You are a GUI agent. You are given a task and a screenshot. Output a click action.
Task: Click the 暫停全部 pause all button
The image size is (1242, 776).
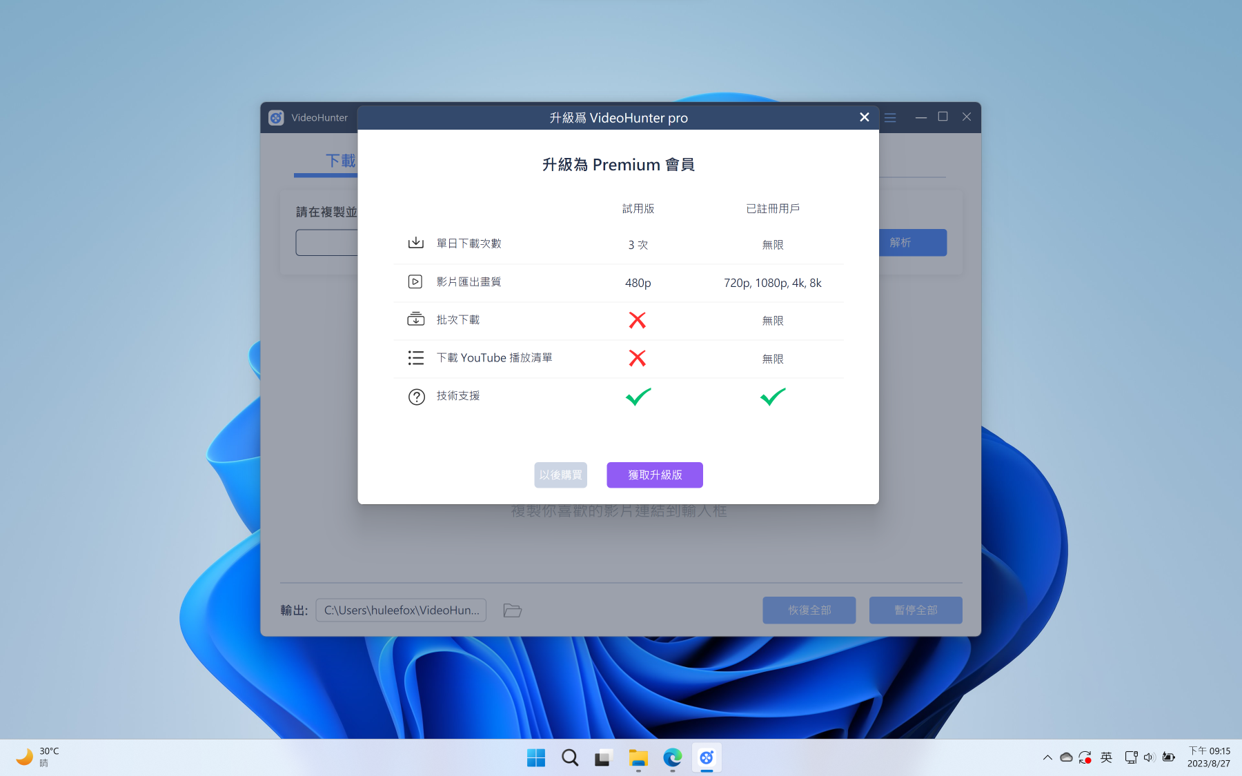915,610
